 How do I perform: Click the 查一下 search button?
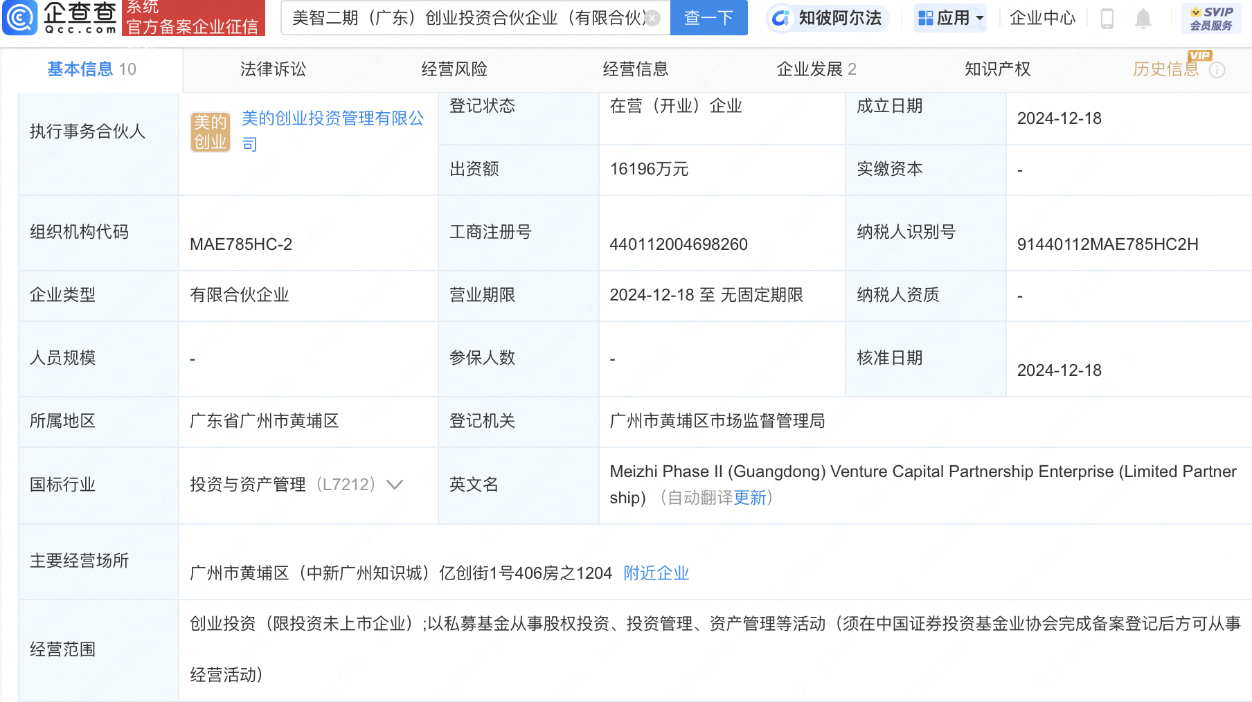coord(708,18)
